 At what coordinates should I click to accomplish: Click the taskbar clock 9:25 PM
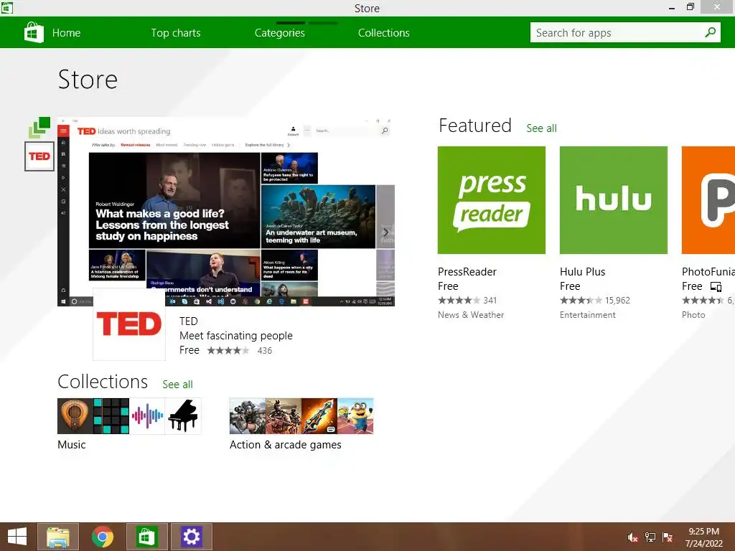click(x=703, y=532)
